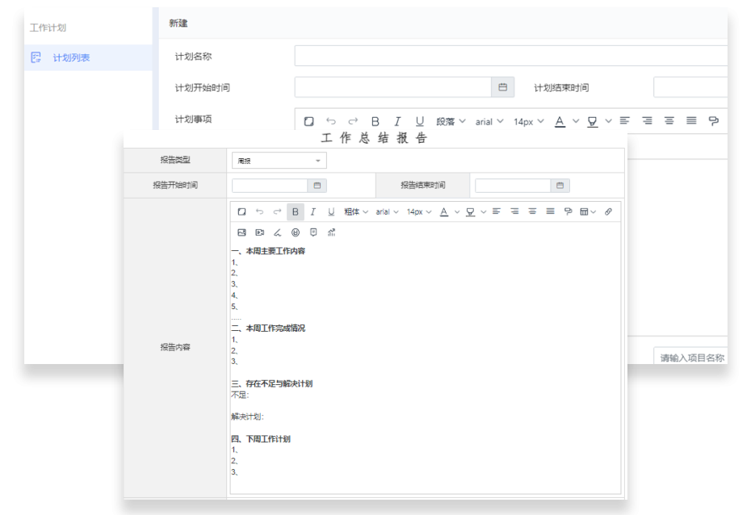
Task: Toggle underline in the 计划事项 editor toolbar
Action: (x=420, y=122)
